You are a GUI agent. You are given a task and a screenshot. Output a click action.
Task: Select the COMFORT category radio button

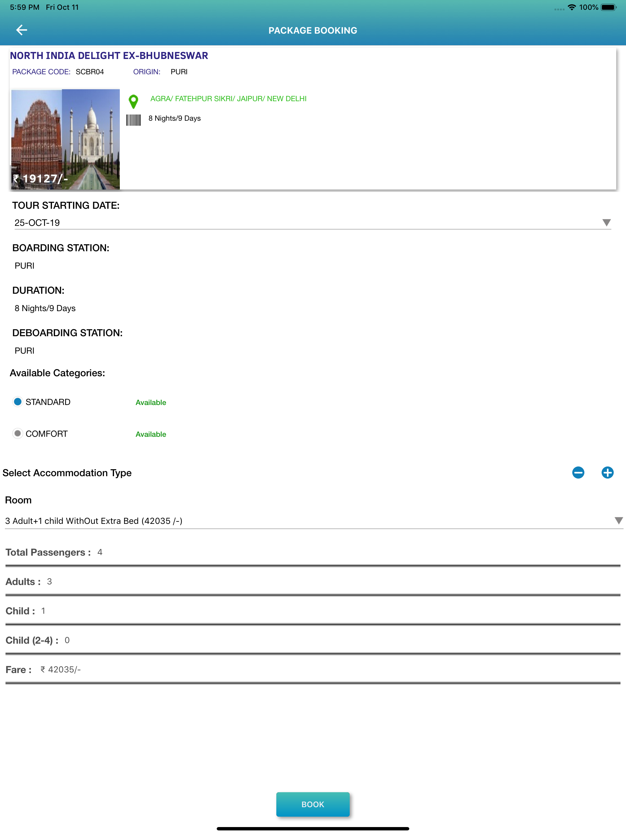click(x=17, y=433)
